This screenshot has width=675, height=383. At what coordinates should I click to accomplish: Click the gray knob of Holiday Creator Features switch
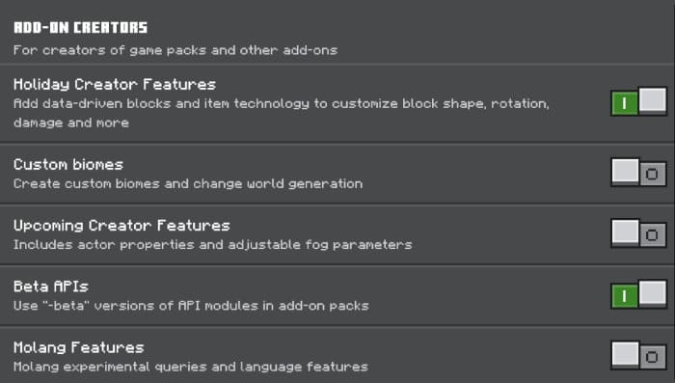coord(653,100)
